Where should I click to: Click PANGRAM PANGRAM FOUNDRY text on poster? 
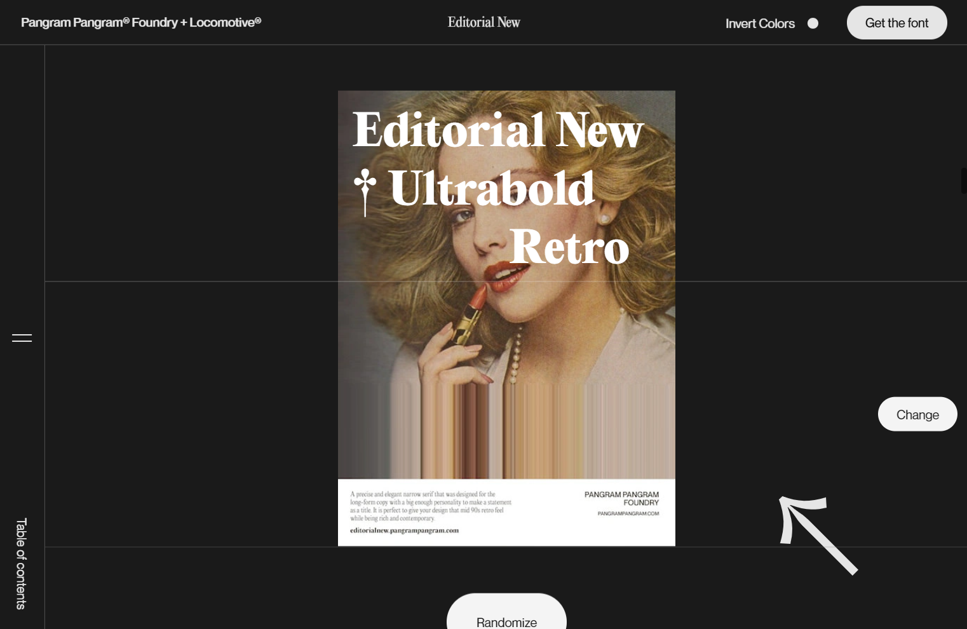click(621, 498)
